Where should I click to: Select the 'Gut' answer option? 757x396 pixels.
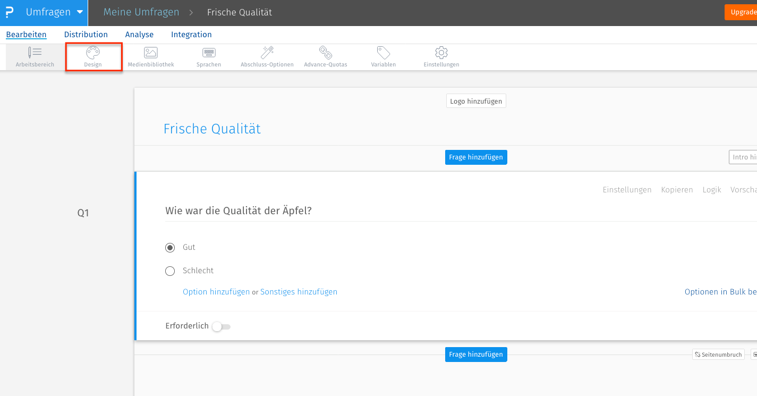[170, 247]
